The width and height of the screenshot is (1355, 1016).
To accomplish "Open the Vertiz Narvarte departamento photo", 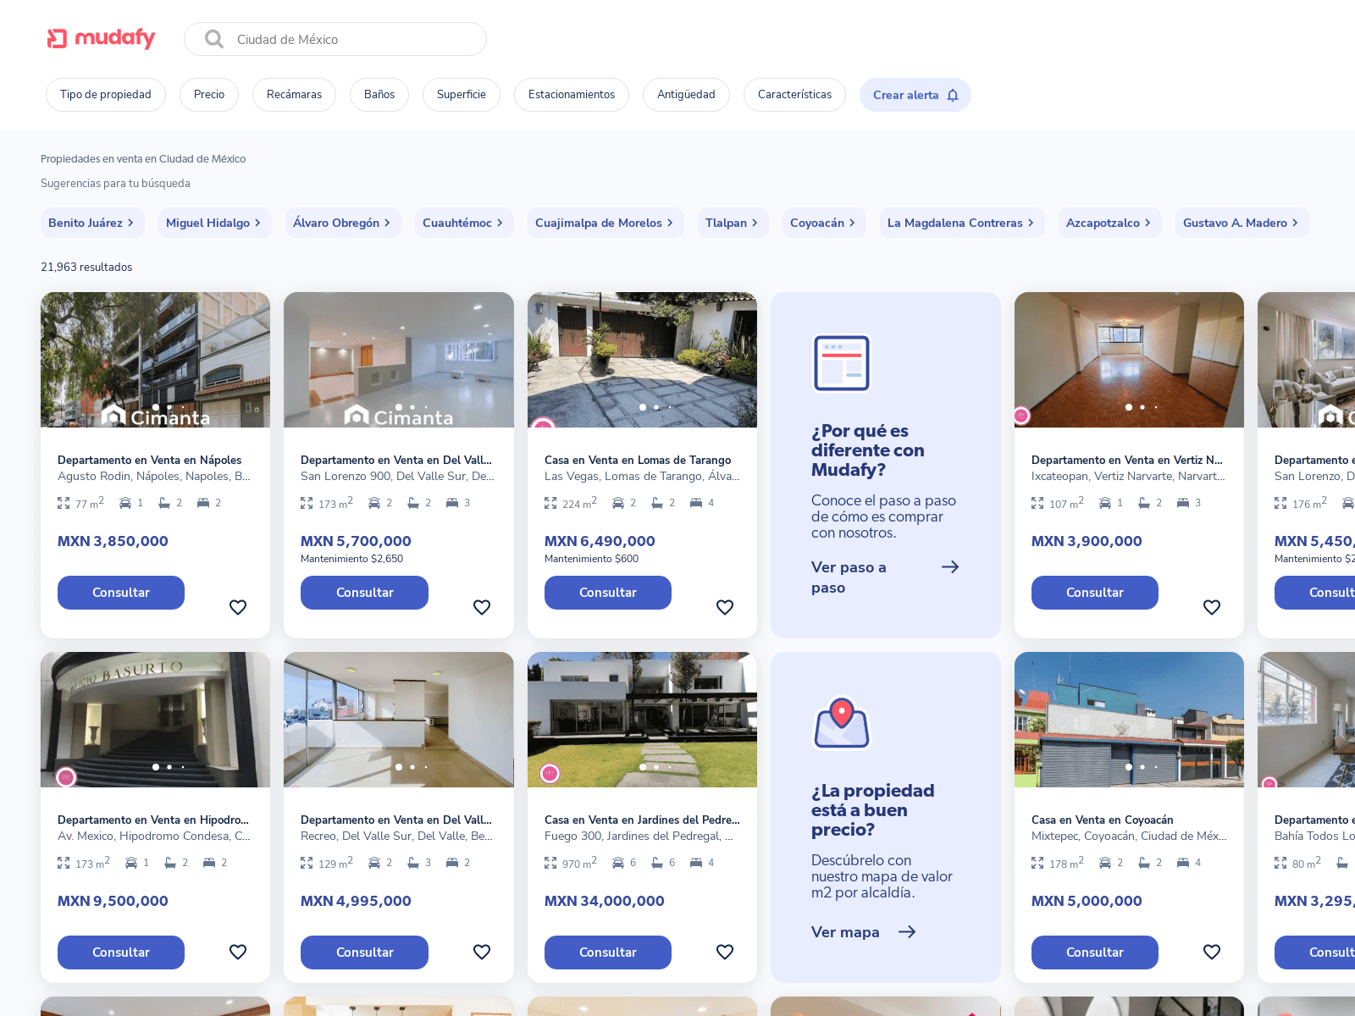I will click(1129, 360).
